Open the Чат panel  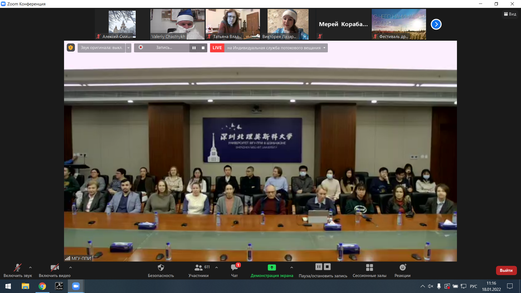pos(234,270)
